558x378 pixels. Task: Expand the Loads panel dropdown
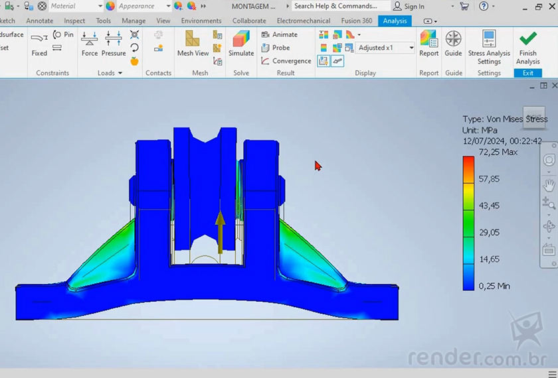(120, 73)
